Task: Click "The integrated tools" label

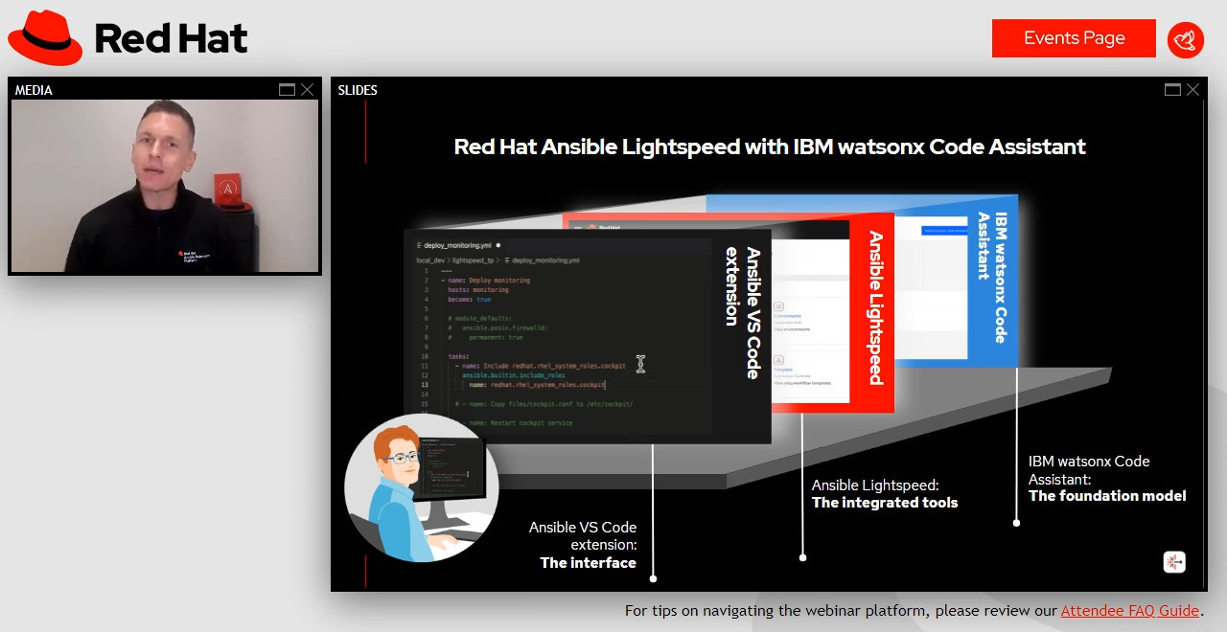Action: coord(884,503)
